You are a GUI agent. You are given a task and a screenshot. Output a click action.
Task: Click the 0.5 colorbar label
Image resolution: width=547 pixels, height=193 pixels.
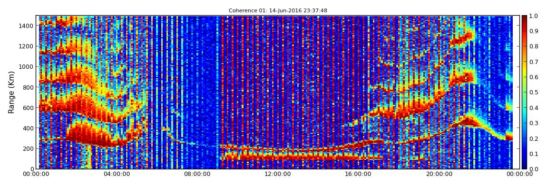(533, 92)
